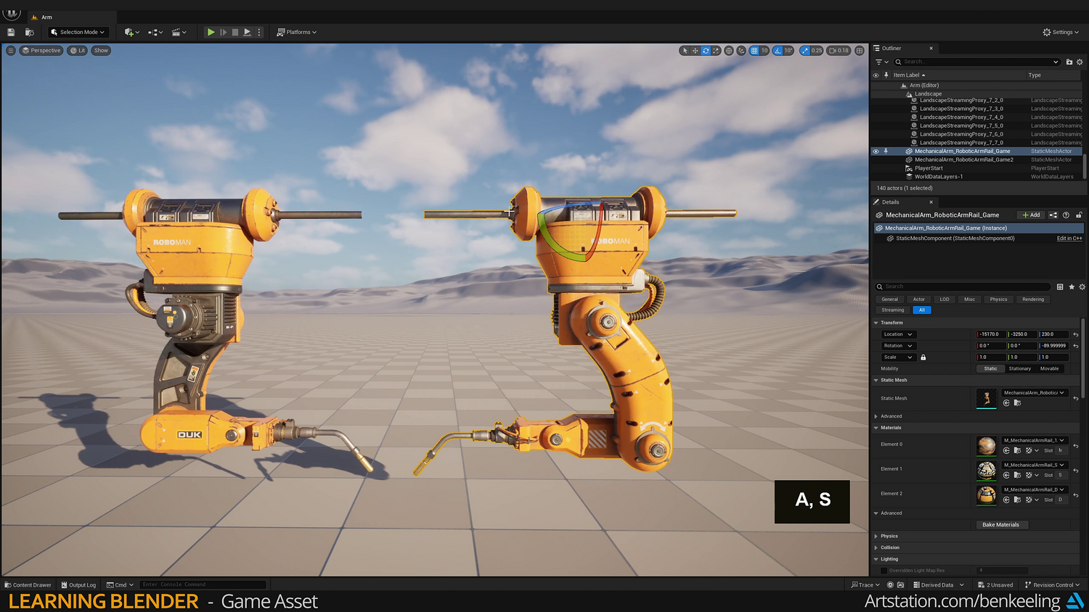Click the Details search field
This screenshot has height=612, width=1089.
click(963, 286)
